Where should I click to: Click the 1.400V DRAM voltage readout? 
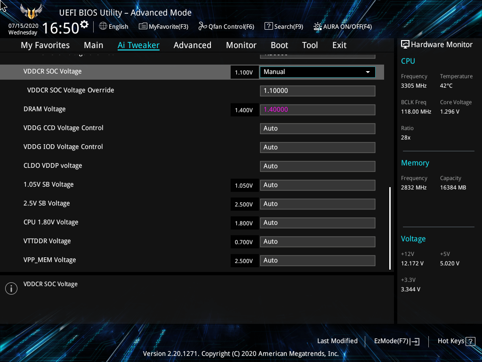click(244, 110)
